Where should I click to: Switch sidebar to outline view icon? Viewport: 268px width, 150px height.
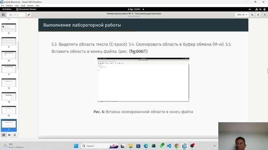9,135
